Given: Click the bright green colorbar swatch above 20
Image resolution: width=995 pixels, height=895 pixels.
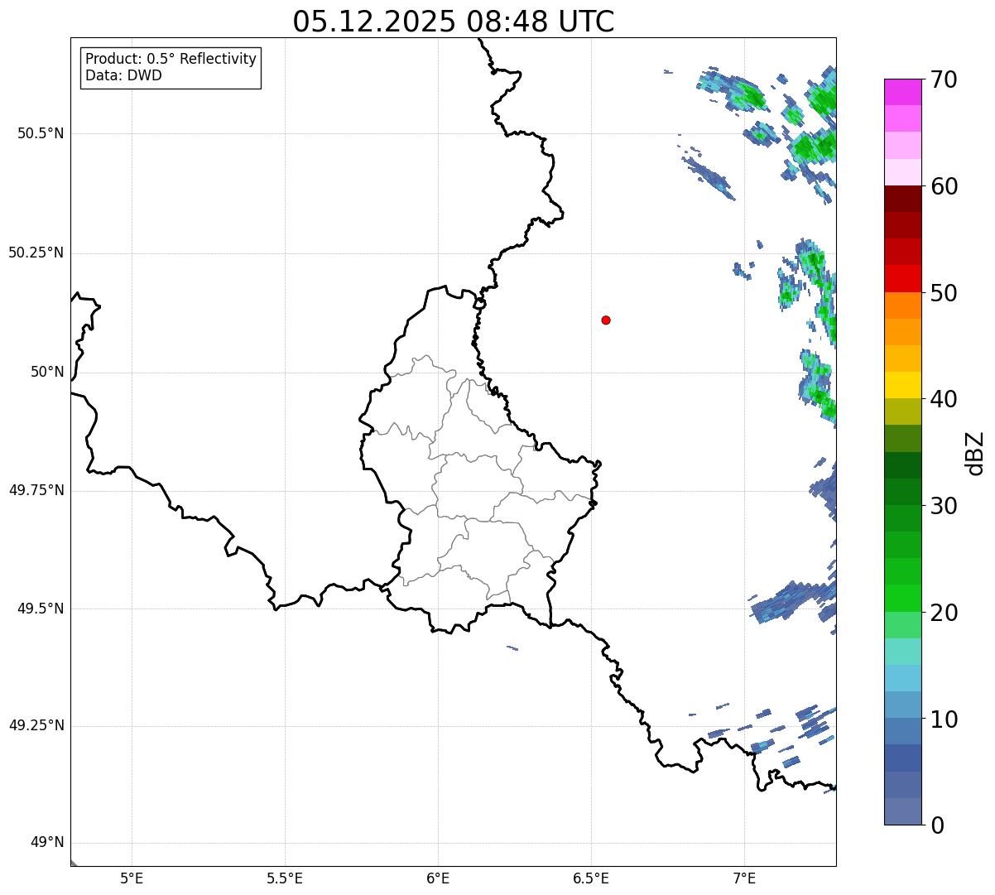Looking at the screenshot, I should 903,599.
